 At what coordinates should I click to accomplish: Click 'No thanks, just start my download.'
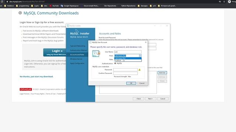[x=37, y=77]
